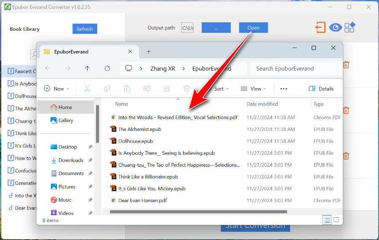Click the topmost orange trash icon in Epubor
The image size is (379, 240).
pos(346,65)
